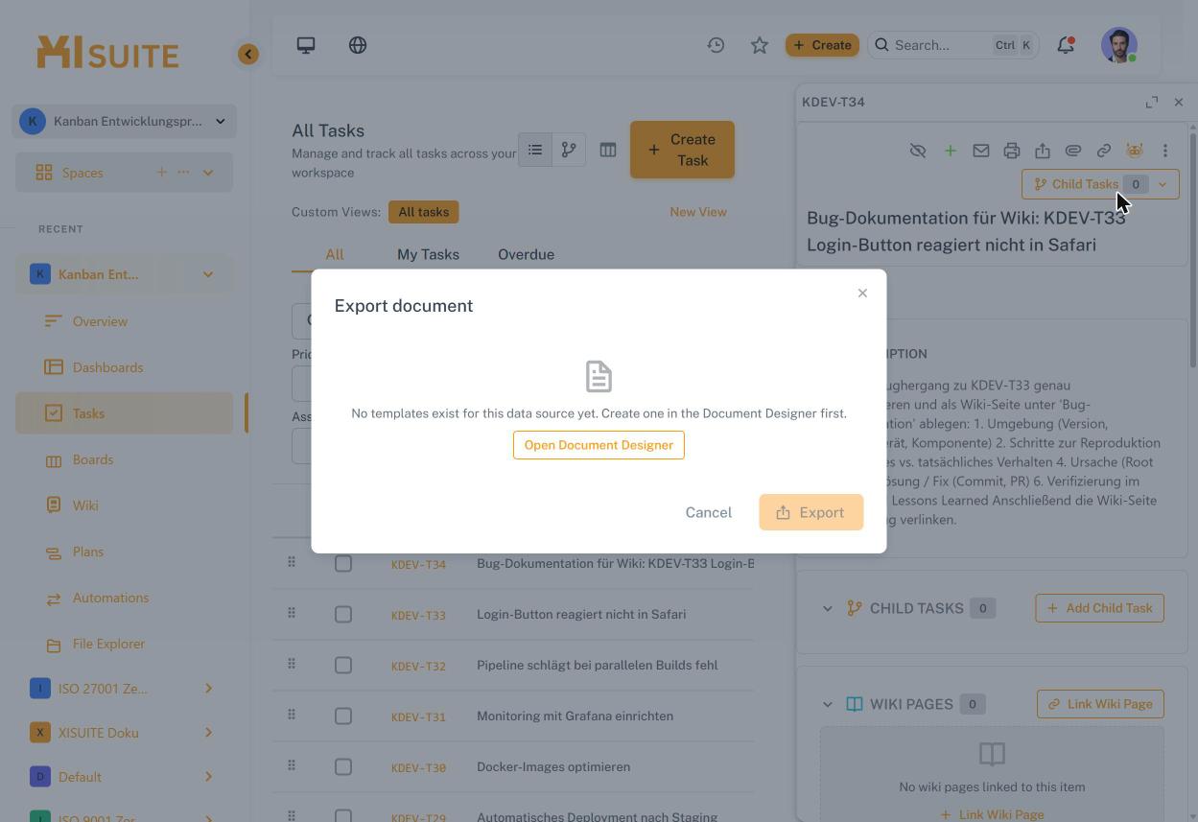Open the notifications bell
Image resolution: width=1198 pixels, height=822 pixels.
click(x=1066, y=45)
